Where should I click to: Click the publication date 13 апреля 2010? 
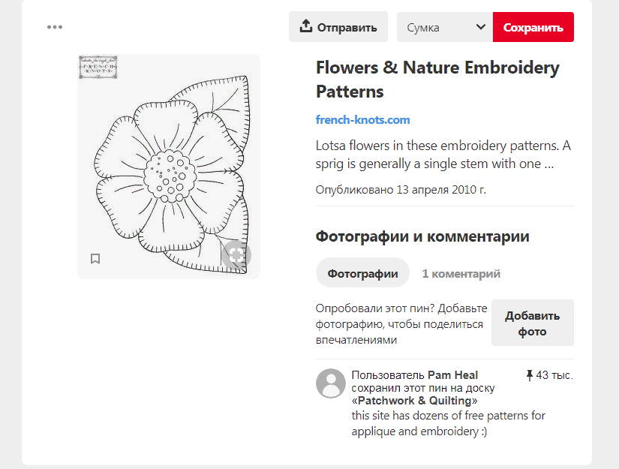point(401,190)
